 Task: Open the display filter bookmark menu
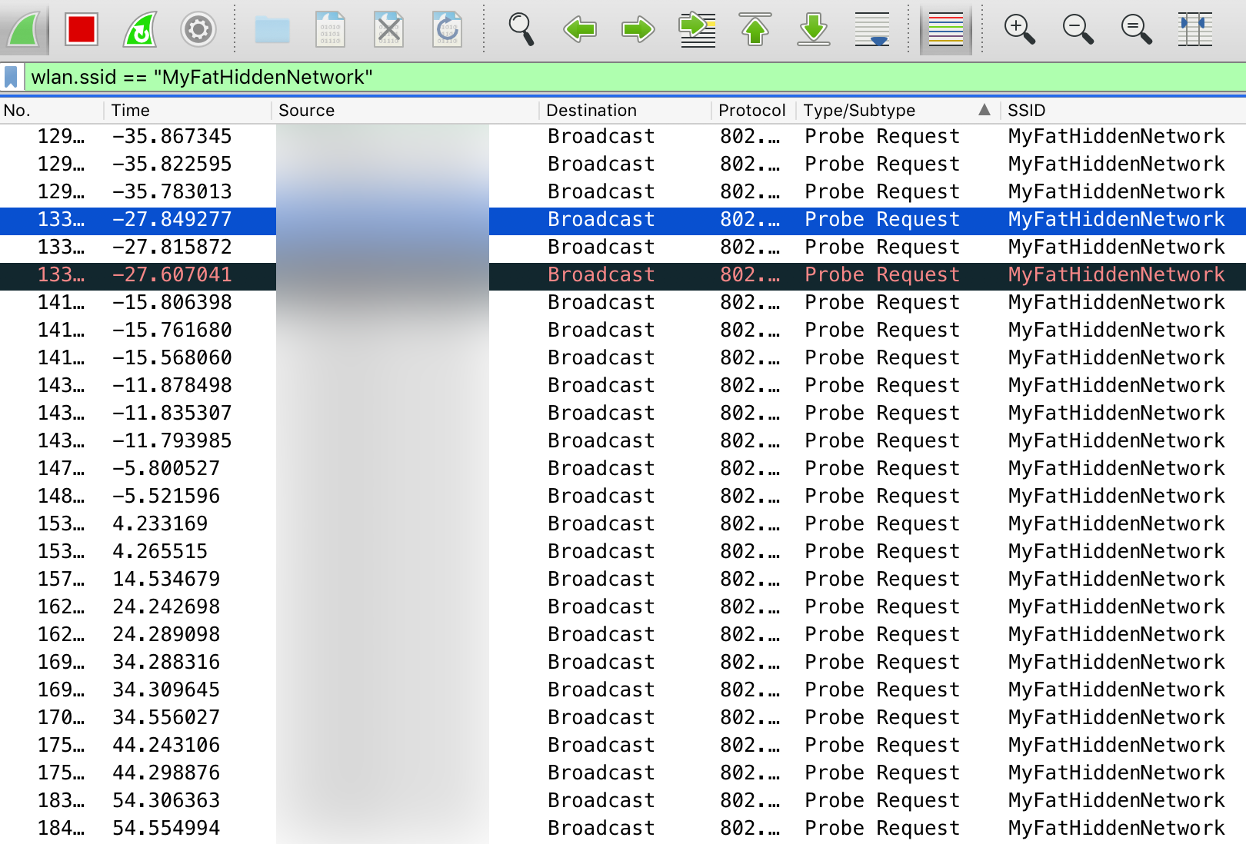11,77
